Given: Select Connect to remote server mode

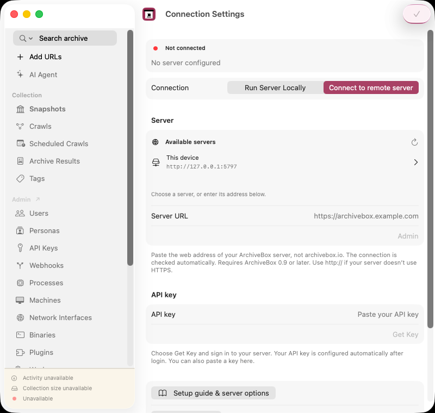Looking at the screenshot, I should (371, 87).
